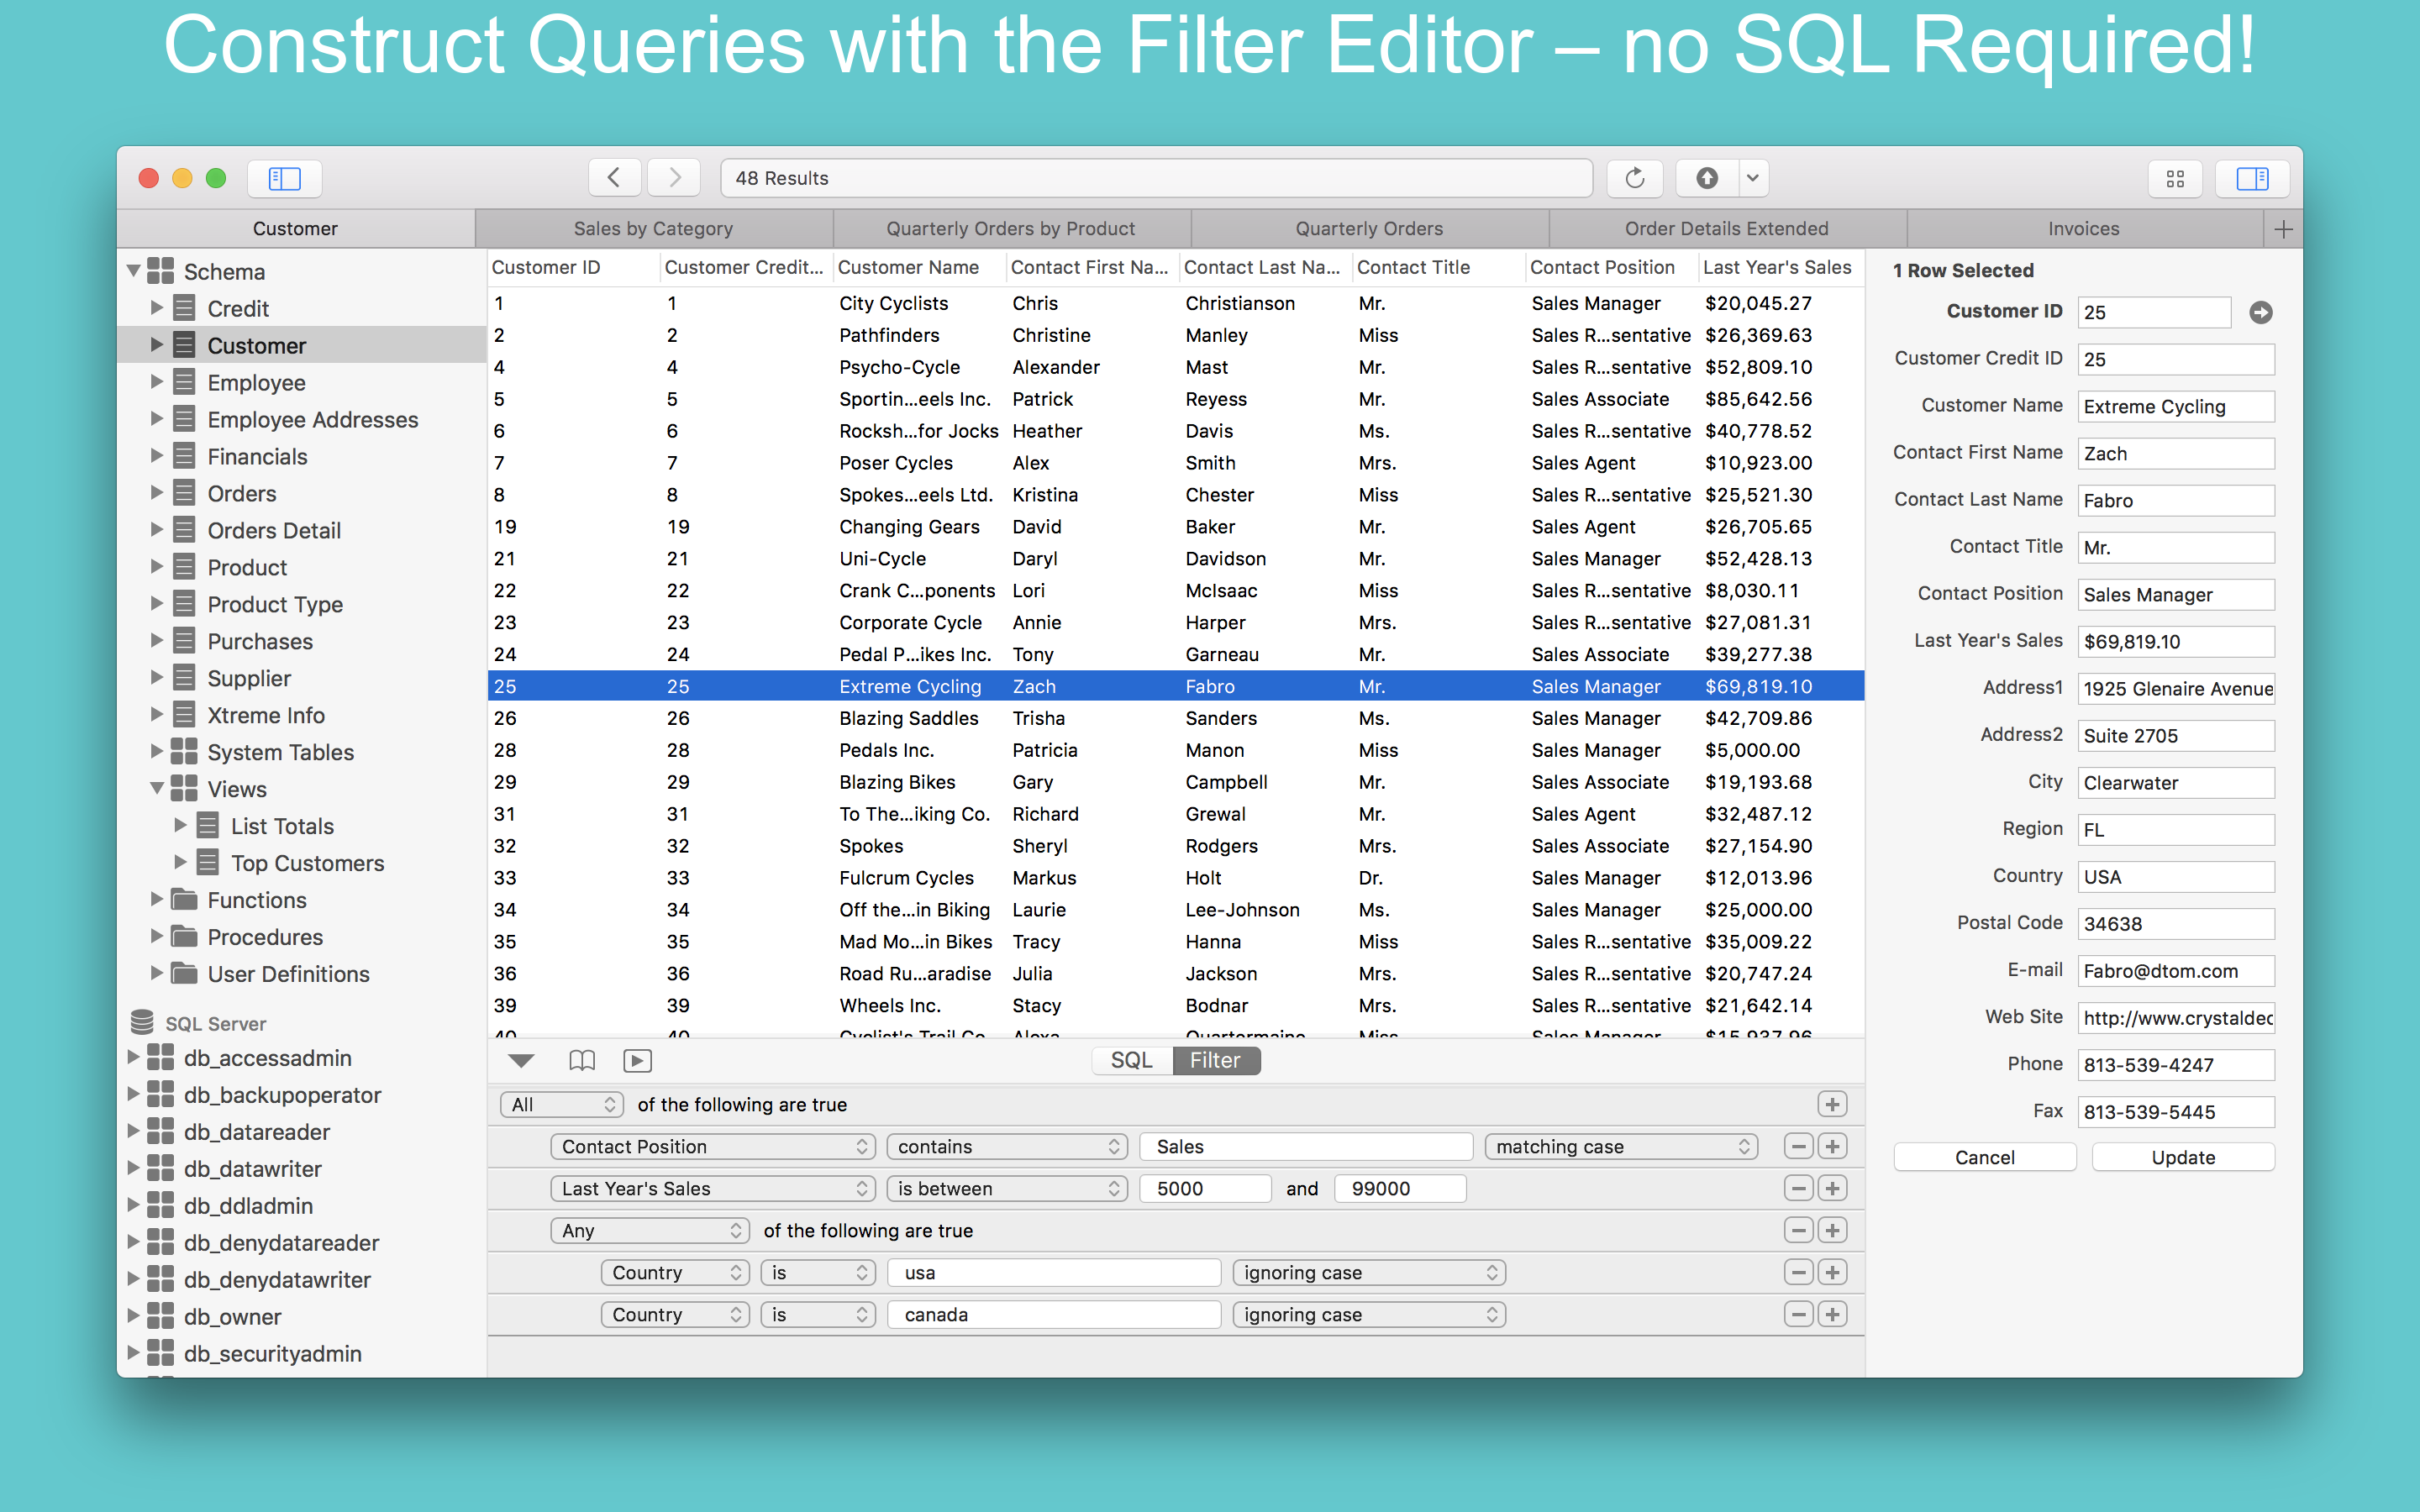This screenshot has width=2420, height=1512.
Task: Go back with the left chevron button
Action: (x=614, y=178)
